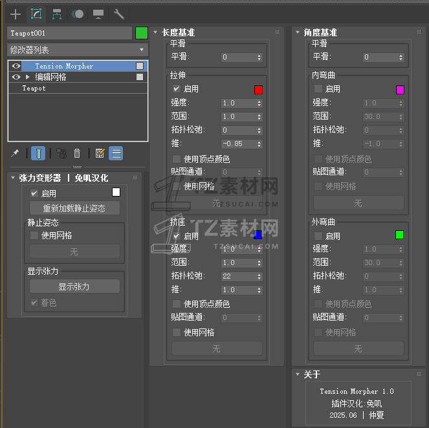The image size is (429, 428).
Task: Open the Utilities wrench tab
Action: click(x=119, y=14)
